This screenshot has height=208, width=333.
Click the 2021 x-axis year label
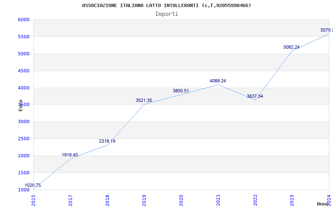(218, 200)
